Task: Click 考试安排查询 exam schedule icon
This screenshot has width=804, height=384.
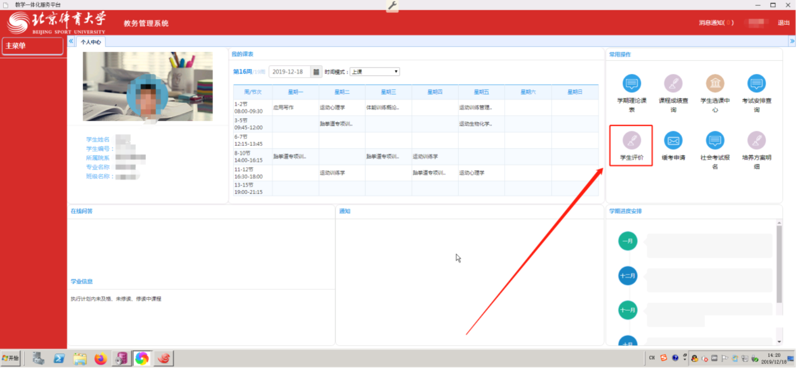Action: tap(756, 84)
